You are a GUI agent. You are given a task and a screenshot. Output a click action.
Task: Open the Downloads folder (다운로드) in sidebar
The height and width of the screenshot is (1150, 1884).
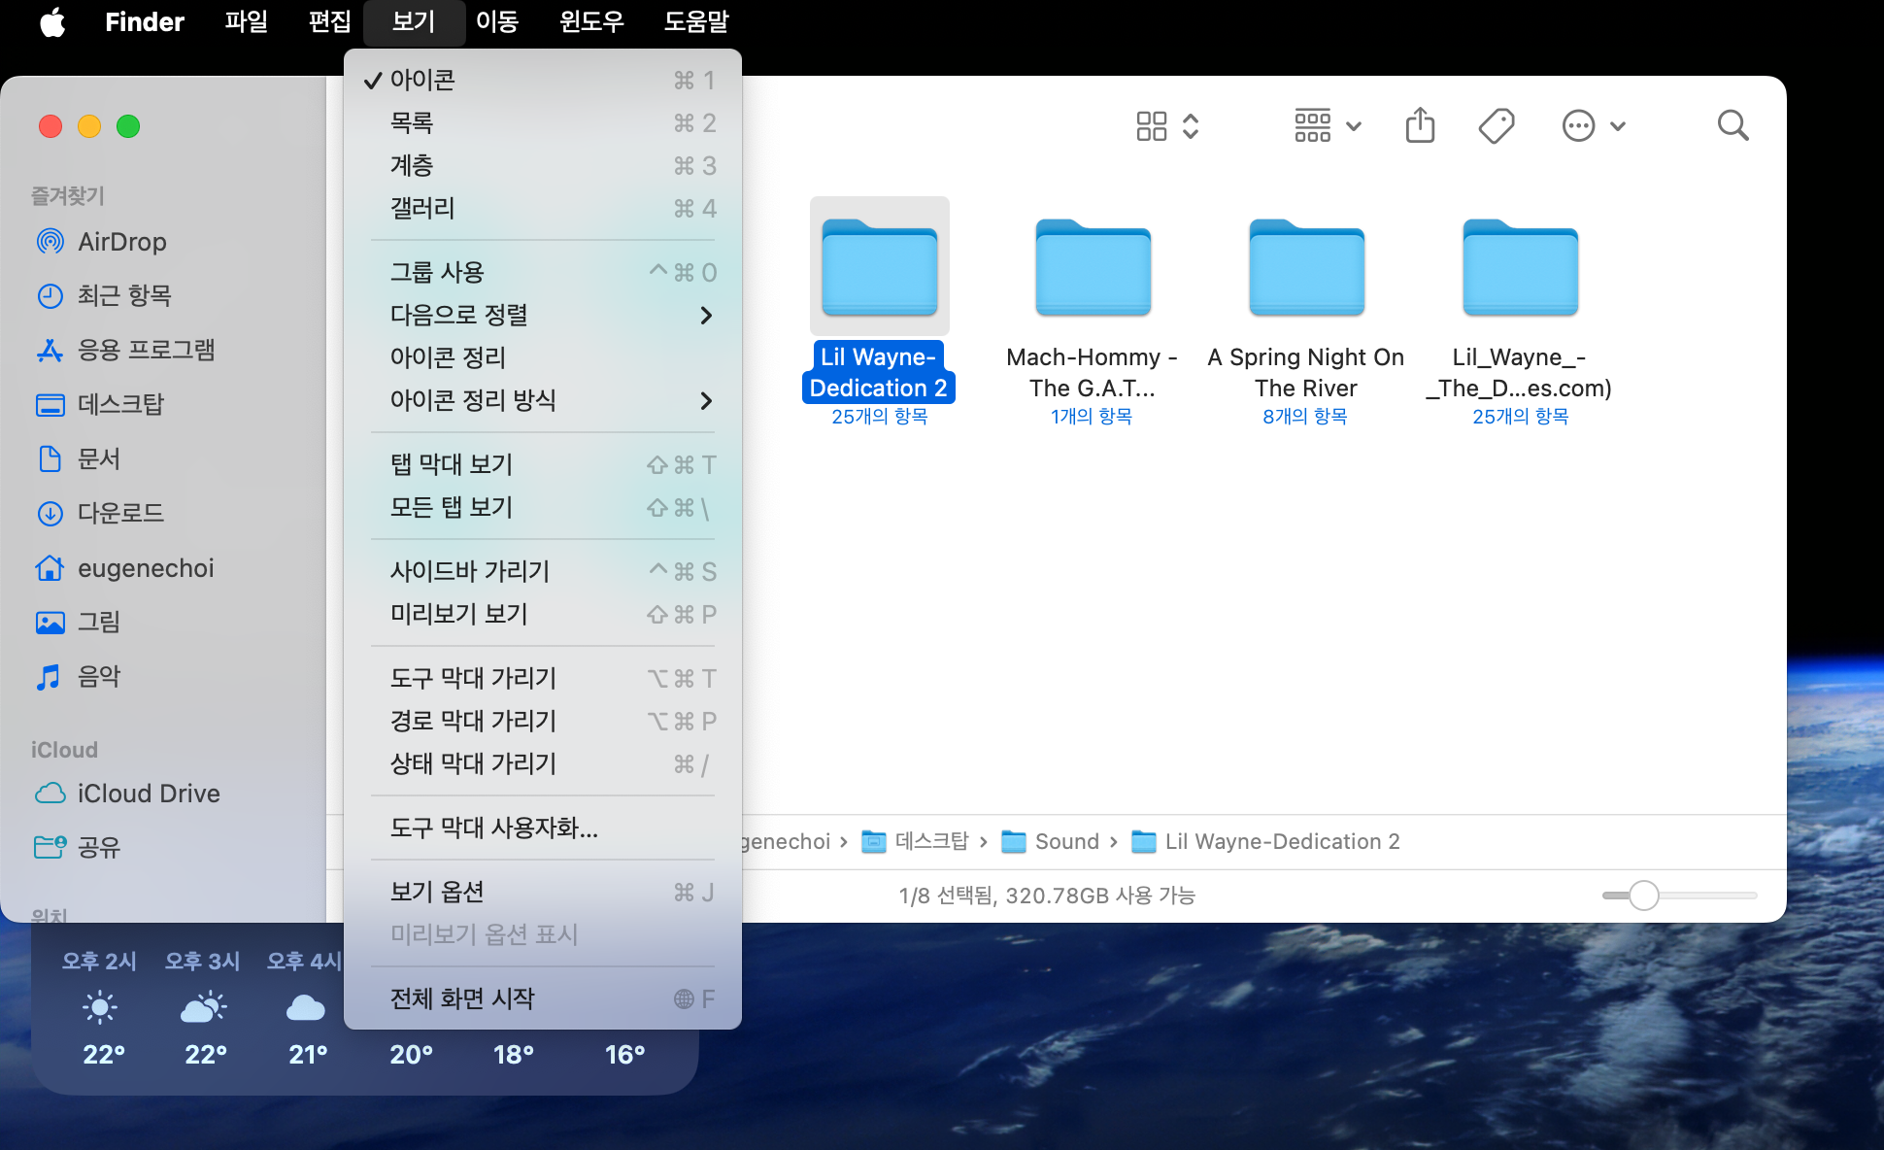click(120, 513)
